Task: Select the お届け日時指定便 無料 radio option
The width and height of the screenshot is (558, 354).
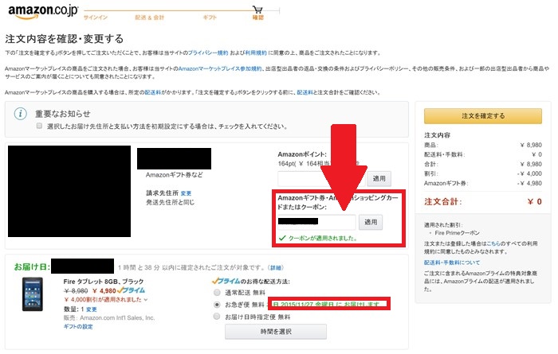Action: pyautogui.click(x=216, y=317)
